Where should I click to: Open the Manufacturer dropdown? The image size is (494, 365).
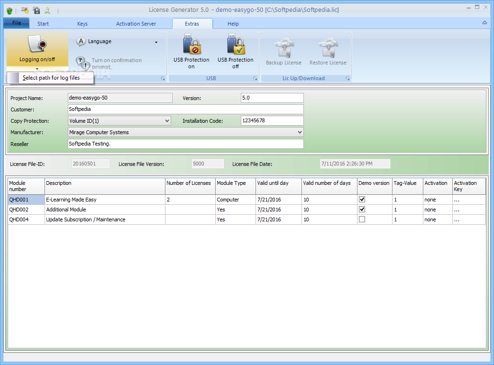click(300, 132)
